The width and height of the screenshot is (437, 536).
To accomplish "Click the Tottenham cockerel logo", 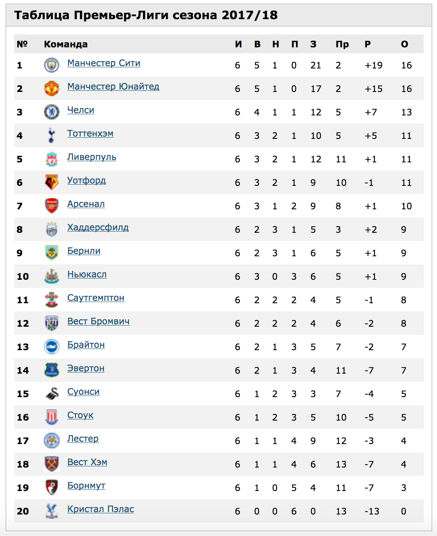I will tap(51, 135).
